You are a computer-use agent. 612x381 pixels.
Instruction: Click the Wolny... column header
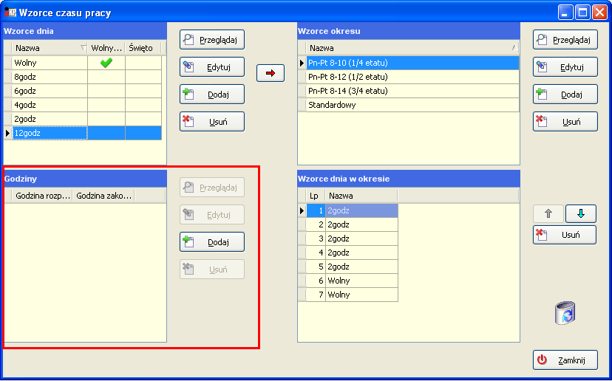click(106, 48)
